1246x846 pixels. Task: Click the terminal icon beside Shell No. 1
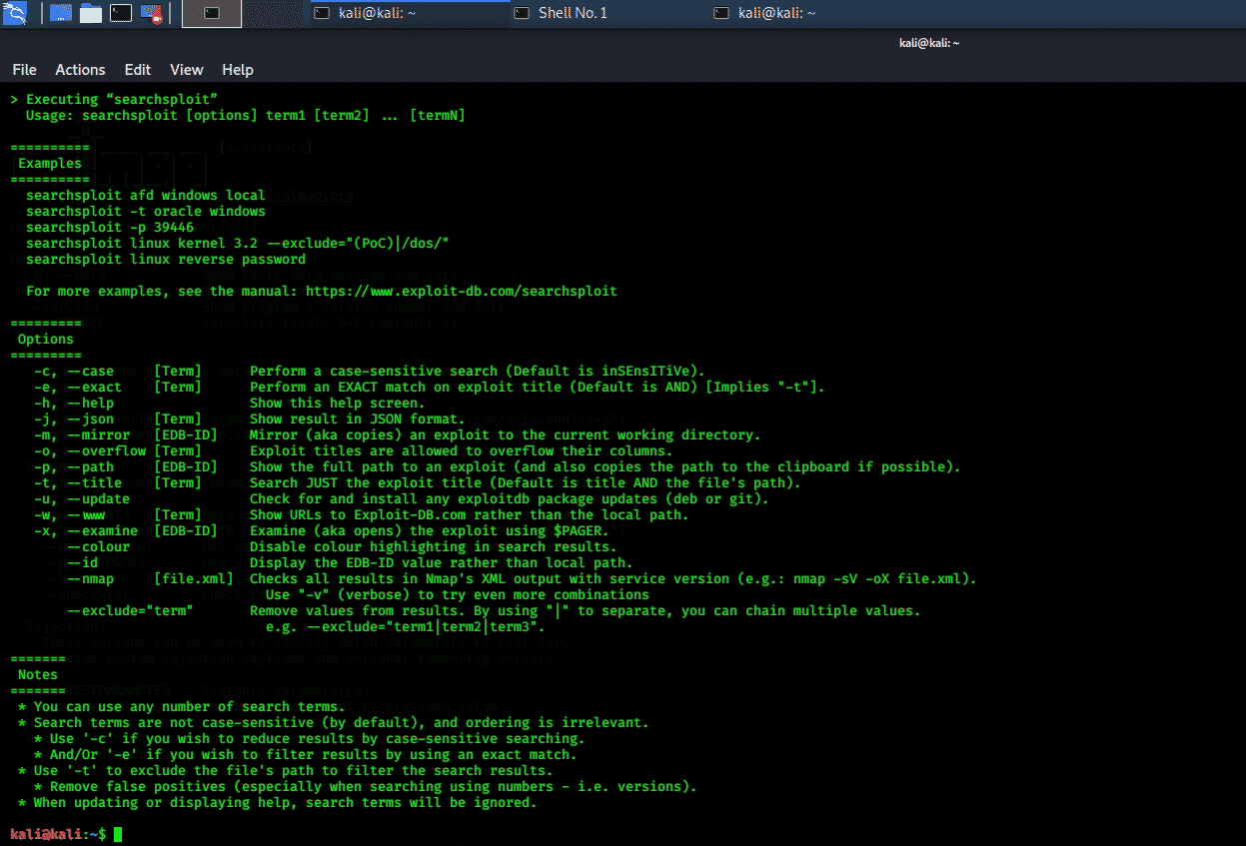click(x=522, y=13)
